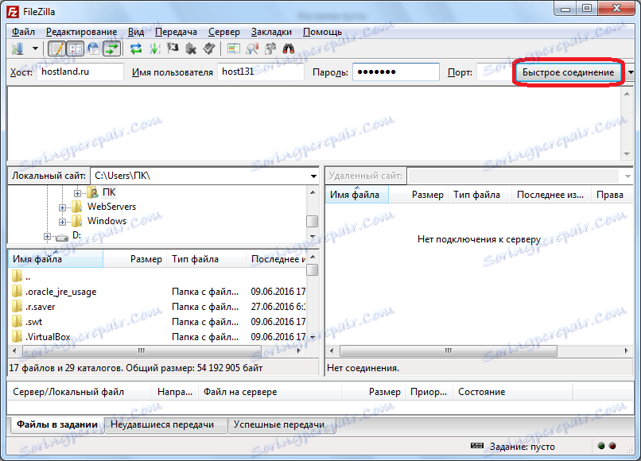
Task: Toggle message log display
Action: coord(56,49)
